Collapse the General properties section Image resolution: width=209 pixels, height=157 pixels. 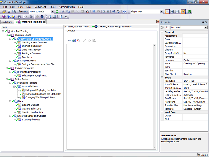(162, 32)
